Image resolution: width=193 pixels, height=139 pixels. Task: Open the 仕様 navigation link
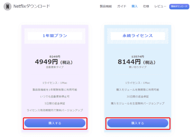point(146,6)
